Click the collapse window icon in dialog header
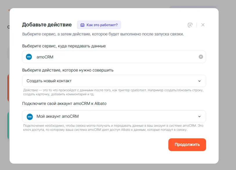Viewport: 236px width, 170px height. pyautogui.click(x=190, y=25)
